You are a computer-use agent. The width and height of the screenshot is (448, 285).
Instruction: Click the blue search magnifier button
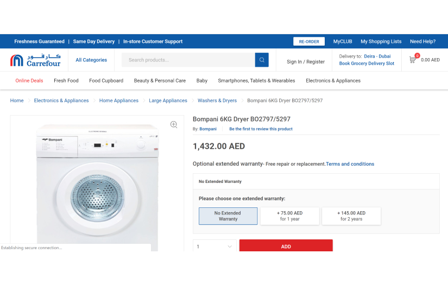coord(262,60)
